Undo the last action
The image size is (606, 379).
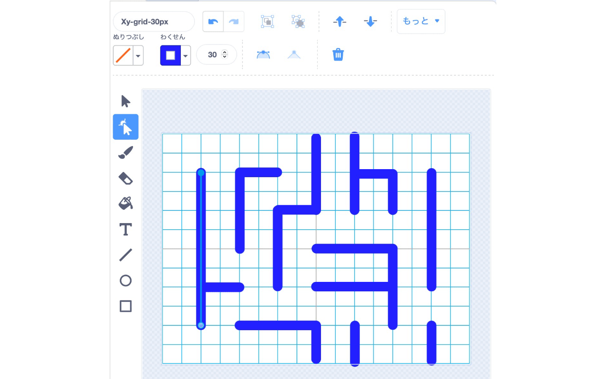pyautogui.click(x=213, y=21)
